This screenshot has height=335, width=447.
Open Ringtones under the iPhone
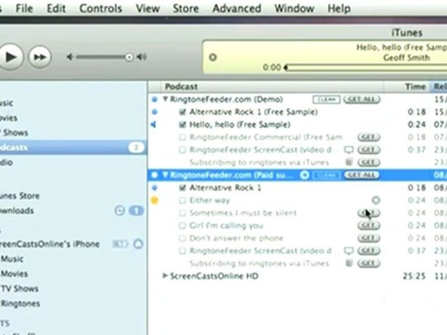pyautogui.click(x=20, y=303)
